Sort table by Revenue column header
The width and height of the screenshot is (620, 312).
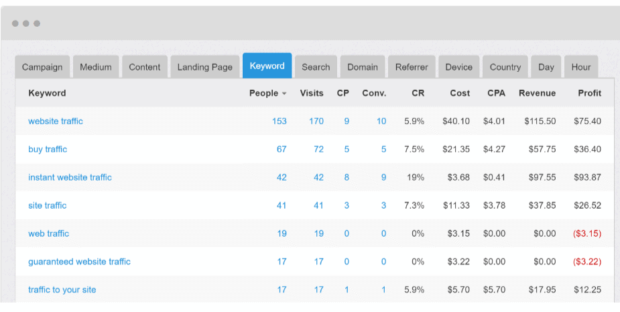pos(537,93)
